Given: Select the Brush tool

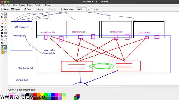Looking at the screenshot, I should click(6, 24).
